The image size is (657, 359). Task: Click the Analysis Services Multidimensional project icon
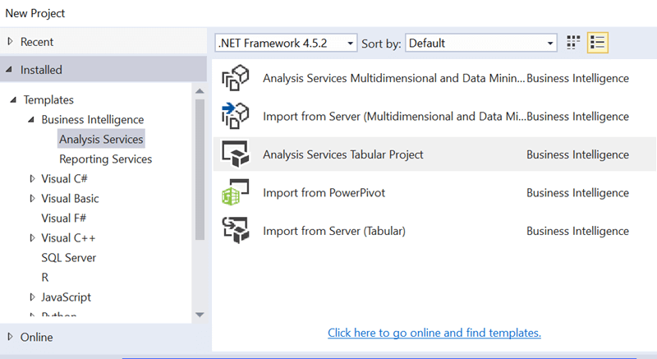235,78
